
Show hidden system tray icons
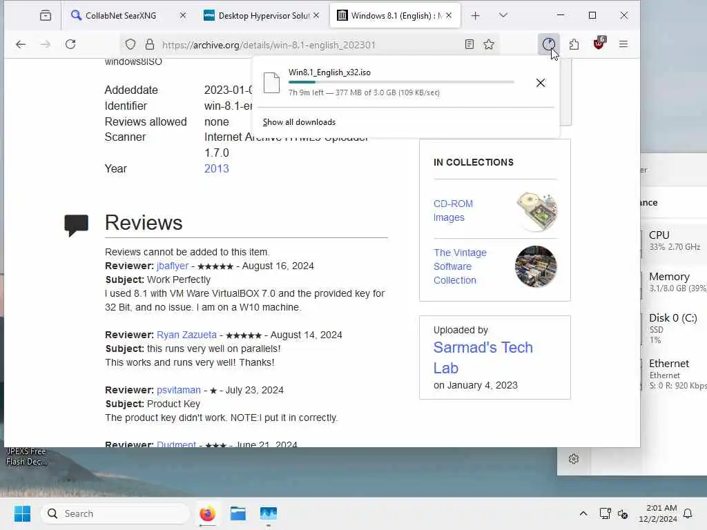(x=583, y=513)
